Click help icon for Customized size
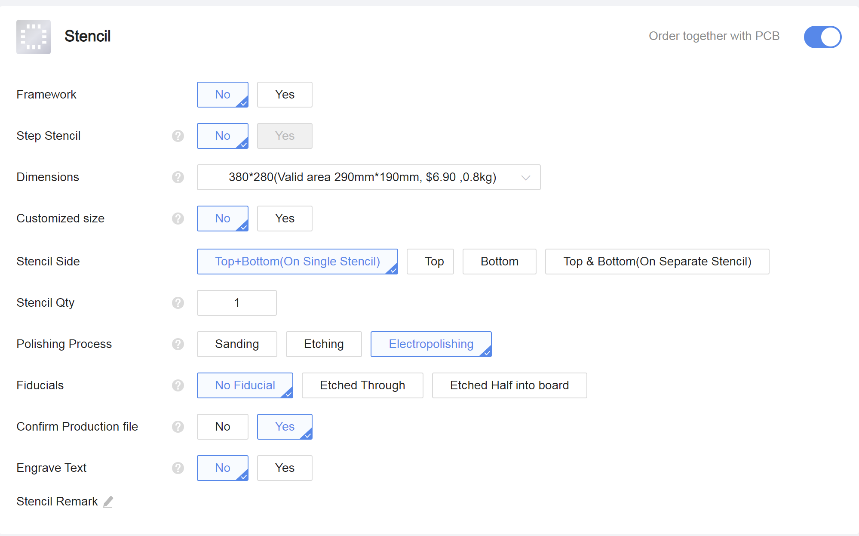859x536 pixels. 178,219
